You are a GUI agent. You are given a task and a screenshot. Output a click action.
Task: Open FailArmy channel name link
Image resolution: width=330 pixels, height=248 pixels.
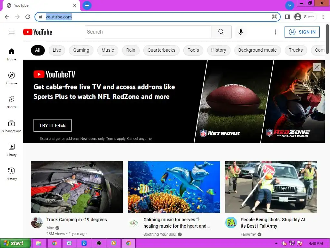(248, 234)
